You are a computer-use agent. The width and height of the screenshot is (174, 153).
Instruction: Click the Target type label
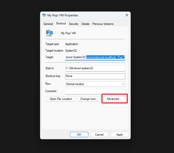(52, 44)
